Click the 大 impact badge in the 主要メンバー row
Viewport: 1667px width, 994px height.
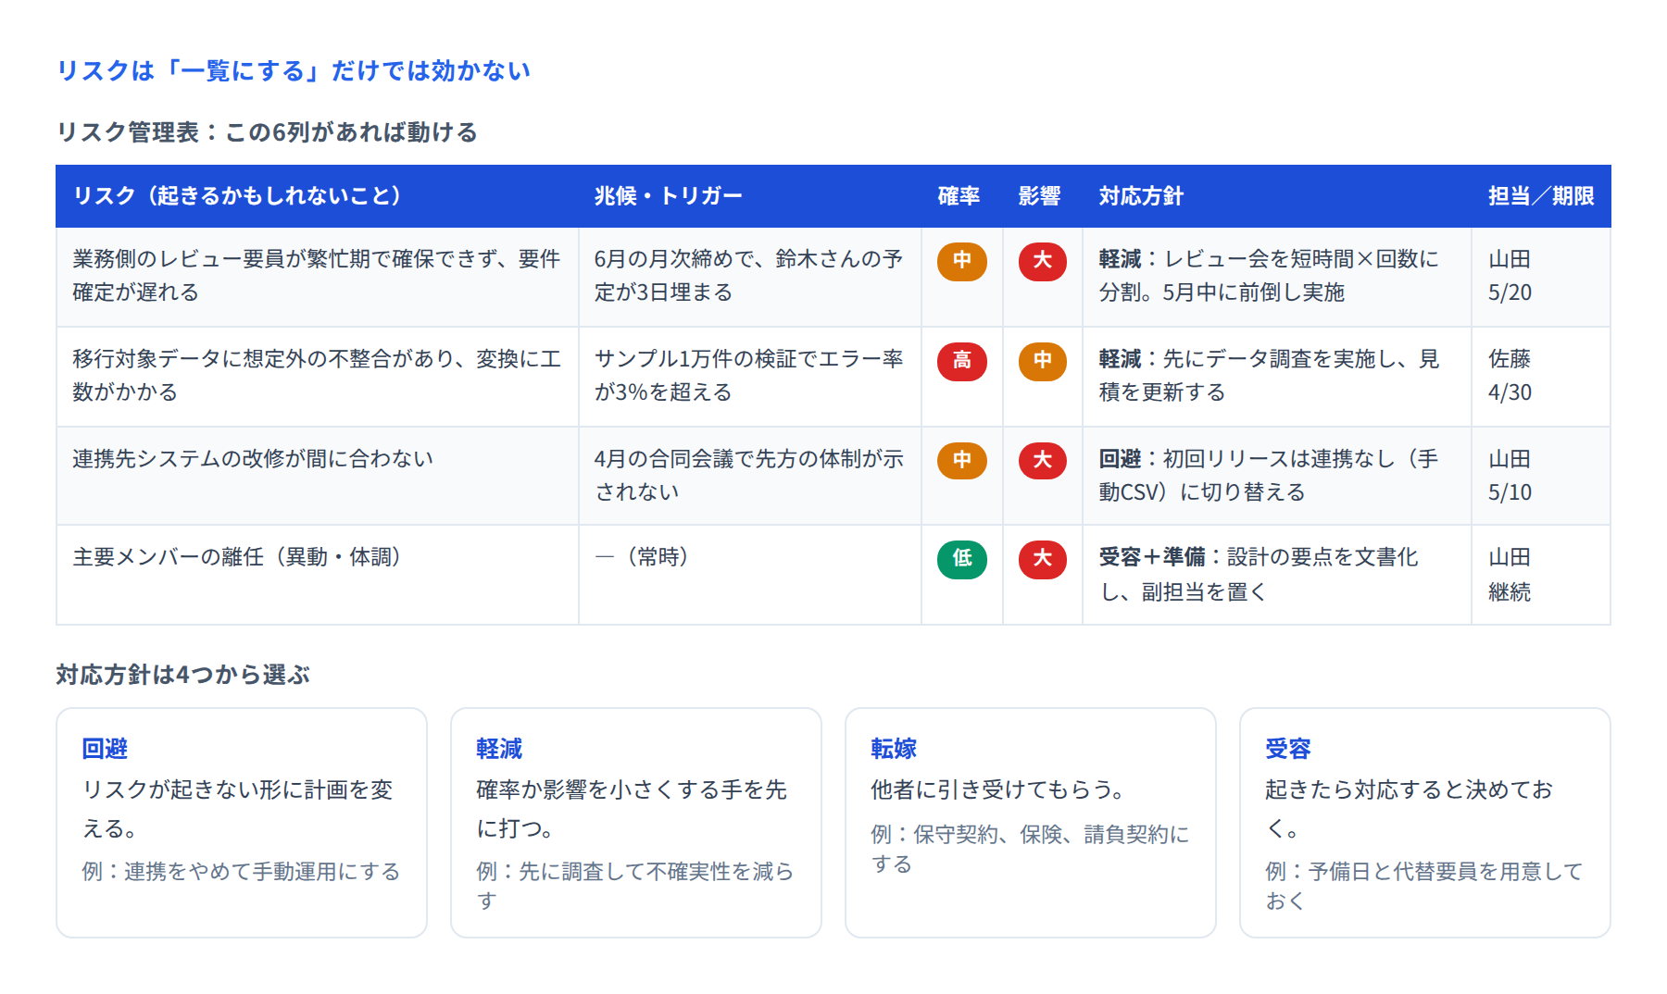point(1043,559)
